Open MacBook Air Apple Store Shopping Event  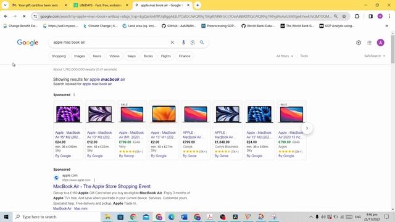pyautogui.click(x=102, y=186)
